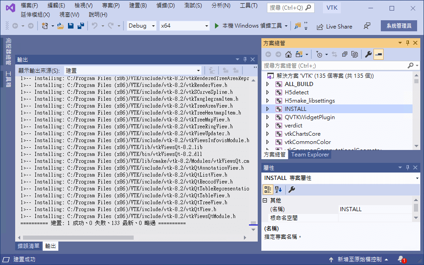
Task: Open the Debug configuration dropdown
Action: click(141, 26)
